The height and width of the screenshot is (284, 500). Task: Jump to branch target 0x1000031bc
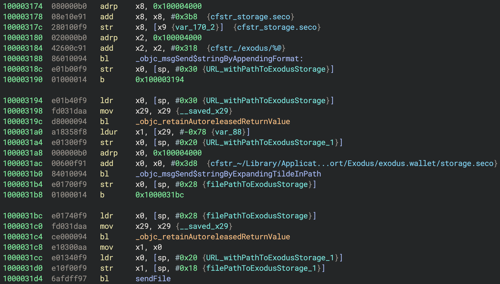pyautogui.click(x=160, y=195)
